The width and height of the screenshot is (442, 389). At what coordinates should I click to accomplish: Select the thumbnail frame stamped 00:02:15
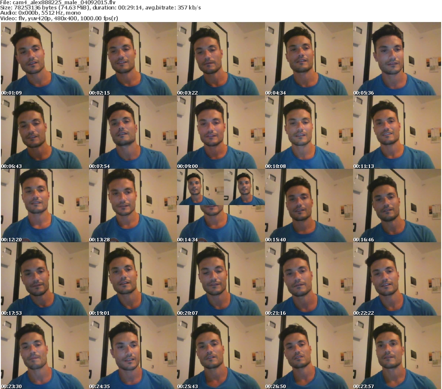133,59
